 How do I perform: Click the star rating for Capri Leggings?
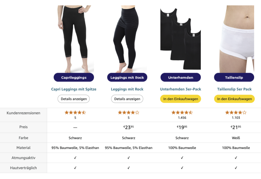point(75,112)
